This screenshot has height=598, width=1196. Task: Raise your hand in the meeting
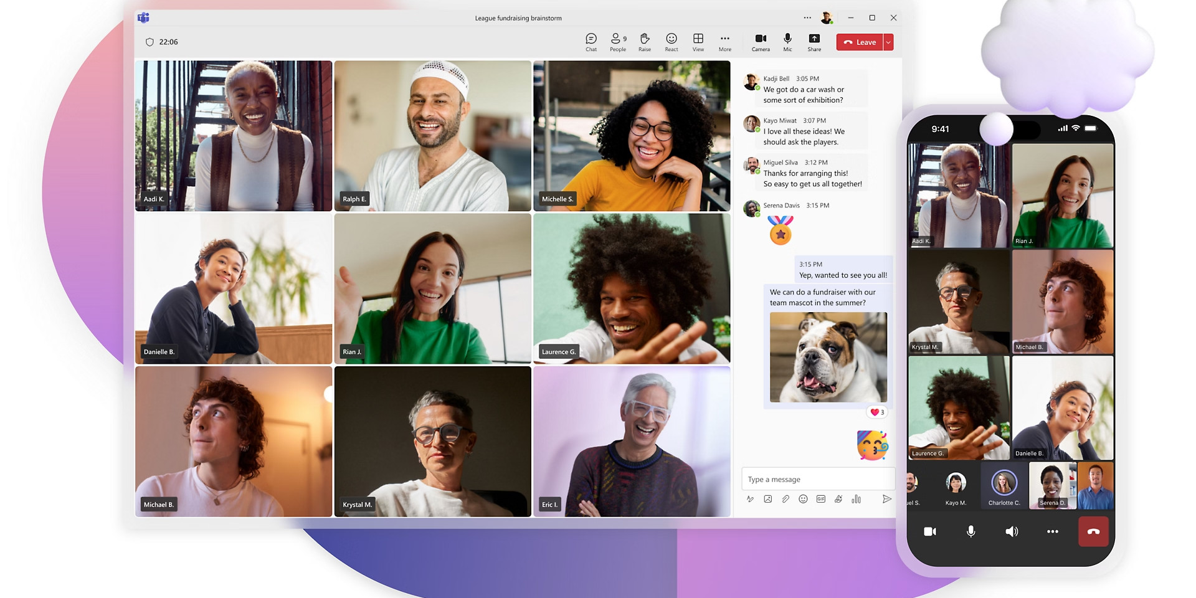[x=644, y=42]
